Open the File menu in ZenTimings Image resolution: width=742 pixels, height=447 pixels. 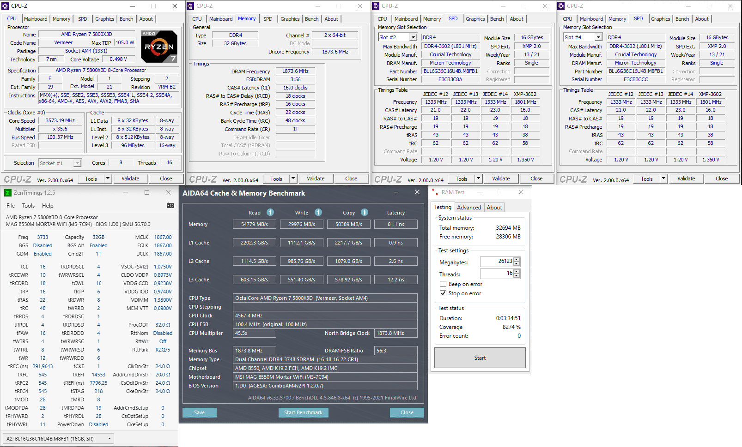(11, 206)
